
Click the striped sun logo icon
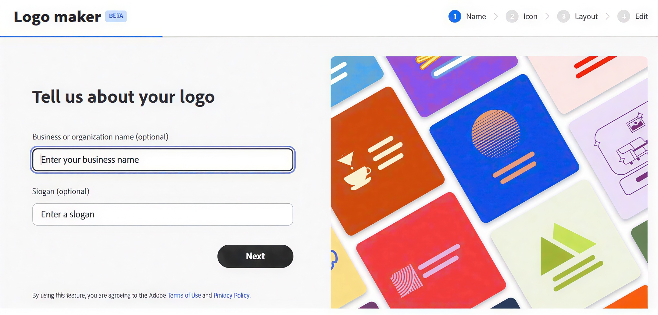click(495, 133)
